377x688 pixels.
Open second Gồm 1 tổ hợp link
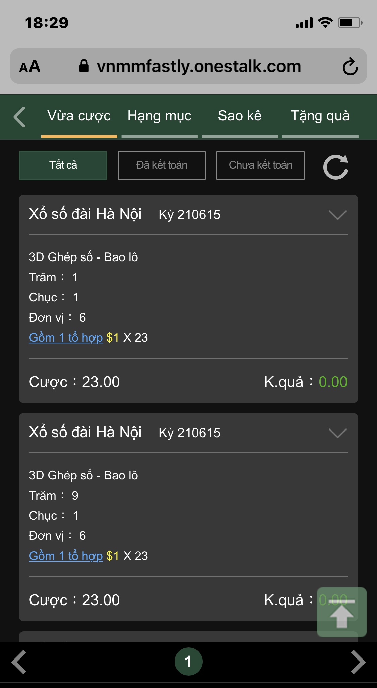66,556
